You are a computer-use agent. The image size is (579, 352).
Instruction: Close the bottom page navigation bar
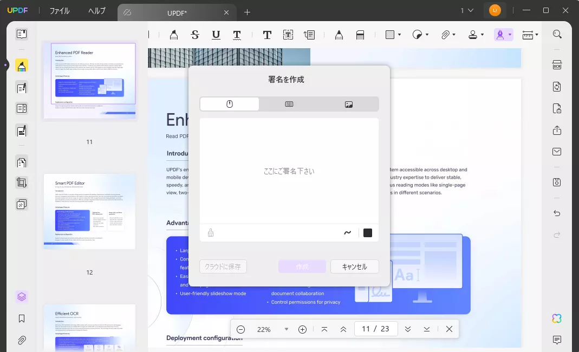(x=449, y=329)
